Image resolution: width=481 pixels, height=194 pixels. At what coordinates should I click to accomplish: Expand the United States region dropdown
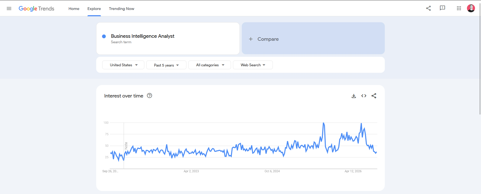pos(123,65)
